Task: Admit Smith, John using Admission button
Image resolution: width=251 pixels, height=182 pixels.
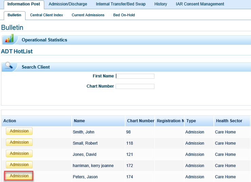Action: tap(19, 131)
